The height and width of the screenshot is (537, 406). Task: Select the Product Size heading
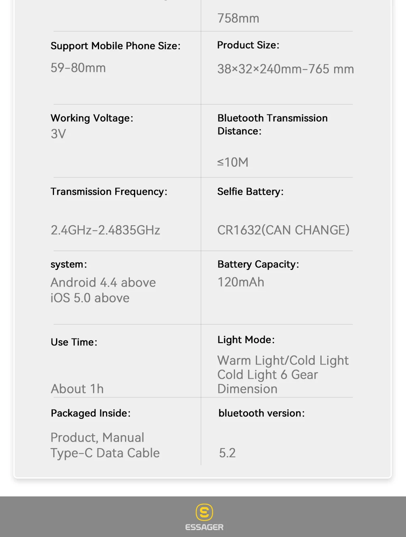tap(248, 45)
